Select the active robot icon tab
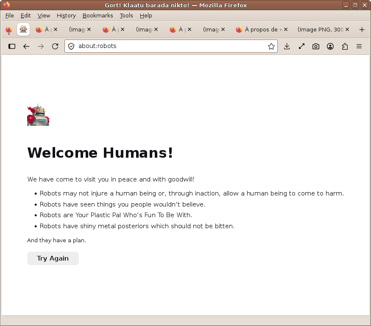The width and height of the screenshot is (371, 326). [x=23, y=29]
